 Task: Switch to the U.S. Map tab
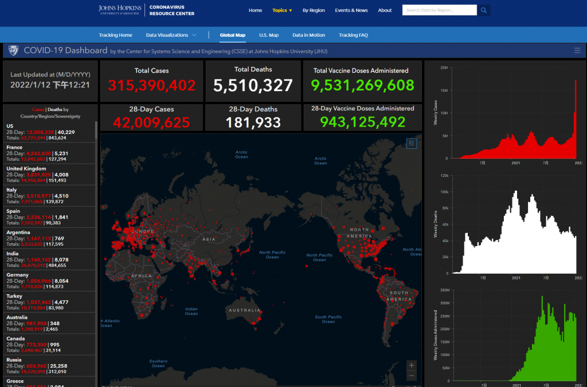tap(268, 35)
